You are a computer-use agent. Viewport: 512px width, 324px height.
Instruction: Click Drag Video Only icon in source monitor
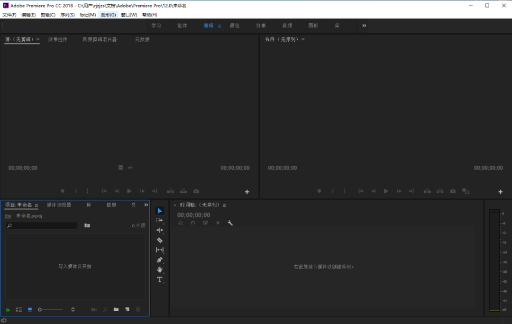click(x=120, y=168)
